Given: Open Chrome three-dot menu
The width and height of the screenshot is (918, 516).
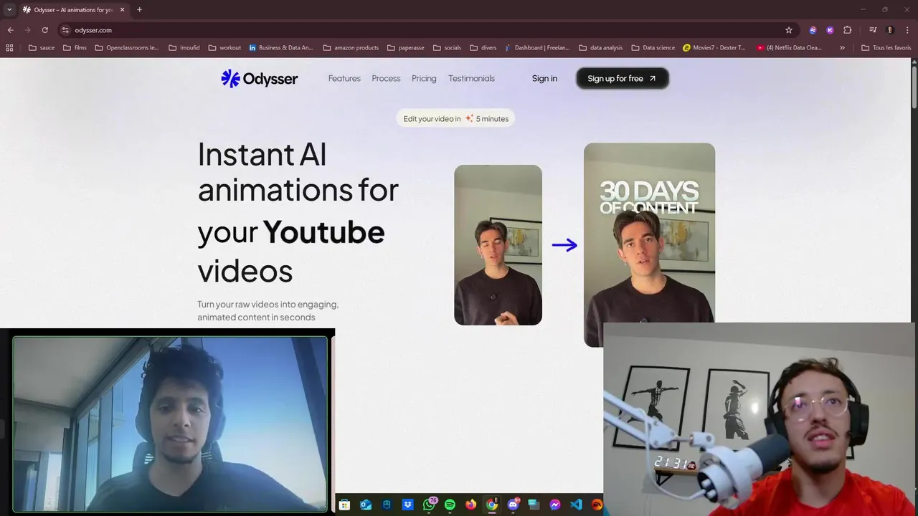Looking at the screenshot, I should pos(907,30).
